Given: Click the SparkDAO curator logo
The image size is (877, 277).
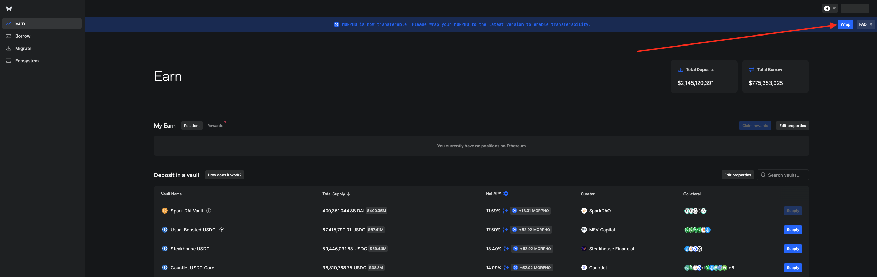Looking at the screenshot, I should pyautogui.click(x=584, y=210).
